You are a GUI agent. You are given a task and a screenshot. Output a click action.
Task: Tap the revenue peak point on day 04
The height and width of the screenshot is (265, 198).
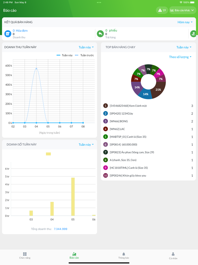click(36, 68)
